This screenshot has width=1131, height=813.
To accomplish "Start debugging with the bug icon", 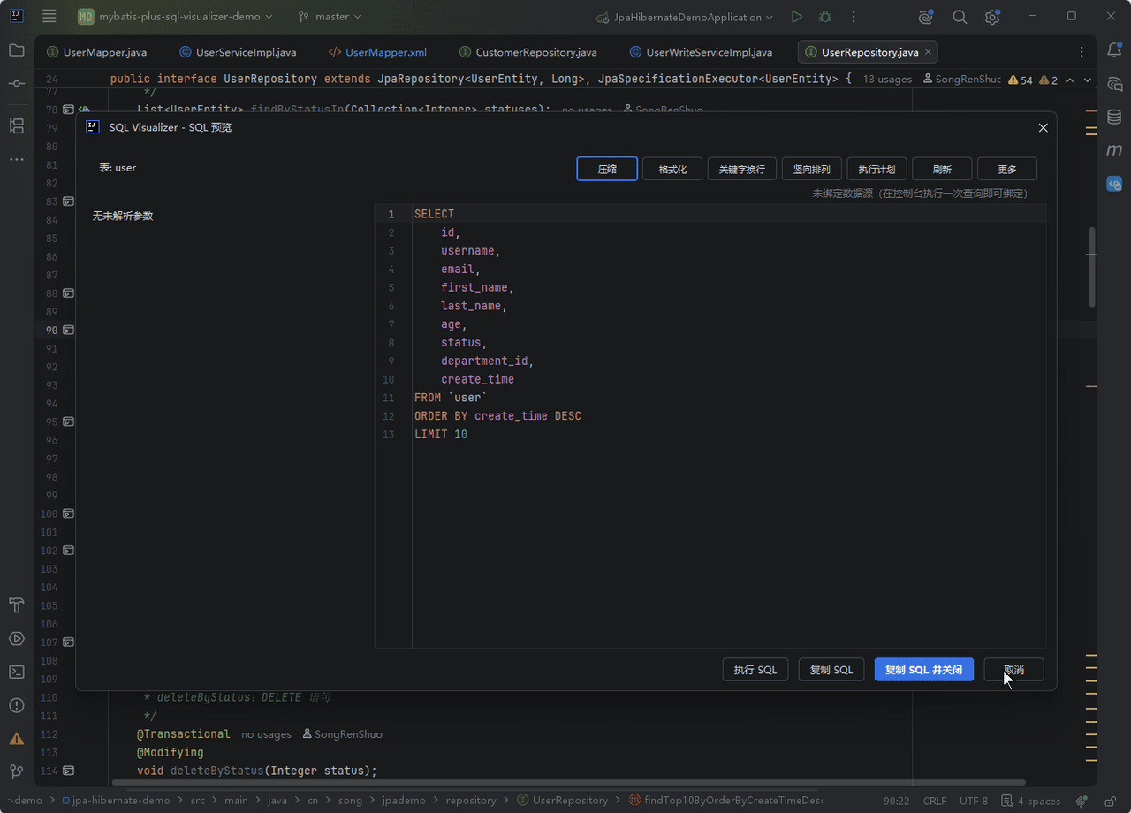I will (825, 17).
